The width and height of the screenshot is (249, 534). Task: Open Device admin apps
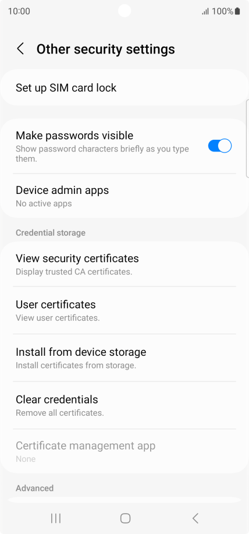[x=124, y=196]
